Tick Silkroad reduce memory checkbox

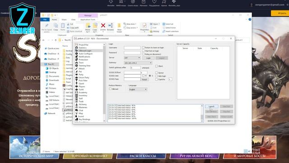[x=110, y=89]
